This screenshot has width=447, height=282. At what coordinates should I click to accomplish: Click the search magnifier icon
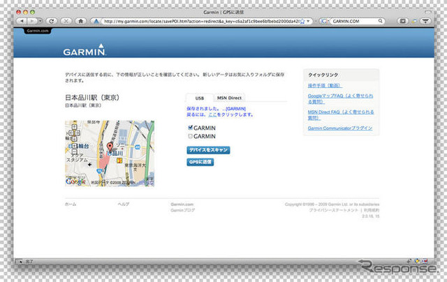380,21
